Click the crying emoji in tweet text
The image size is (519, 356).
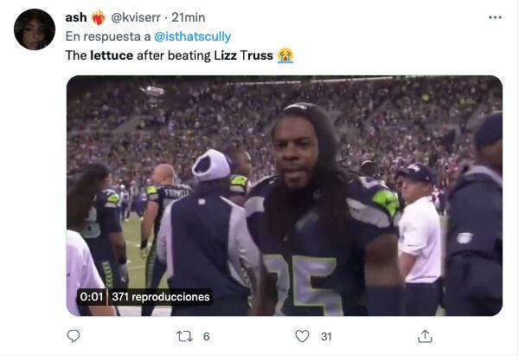coord(285,55)
